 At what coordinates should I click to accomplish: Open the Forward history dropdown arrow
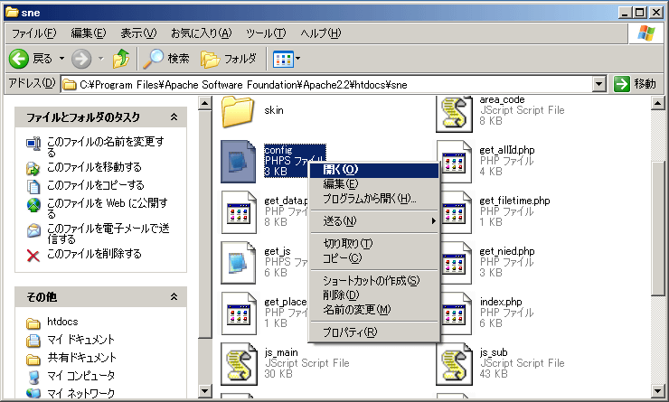(101, 59)
